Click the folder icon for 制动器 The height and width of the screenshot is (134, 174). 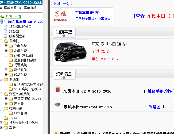[6, 79]
